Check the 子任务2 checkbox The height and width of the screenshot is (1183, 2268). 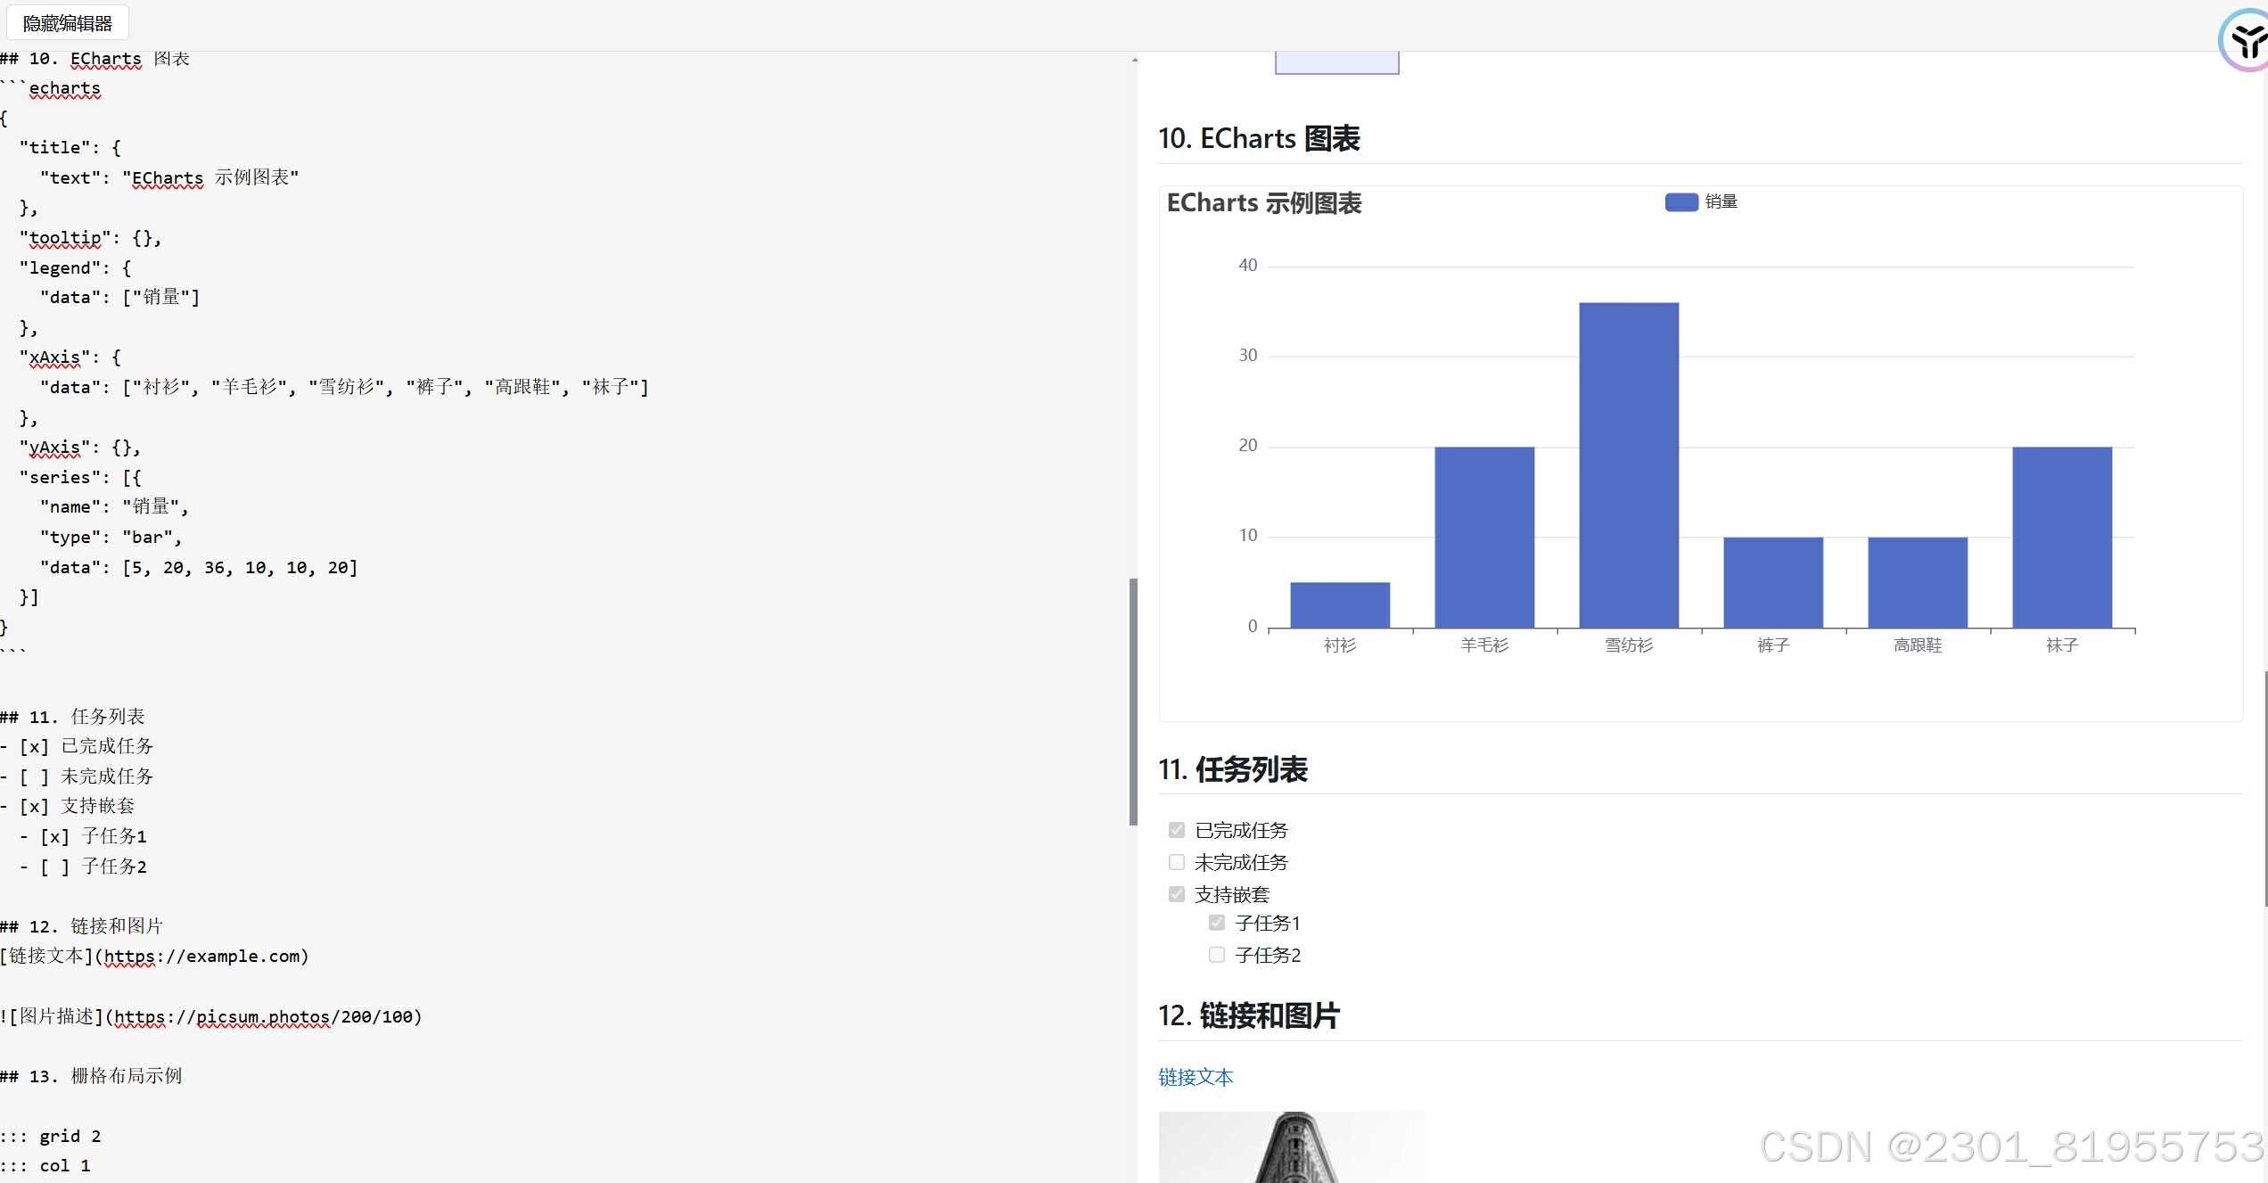(x=1217, y=955)
